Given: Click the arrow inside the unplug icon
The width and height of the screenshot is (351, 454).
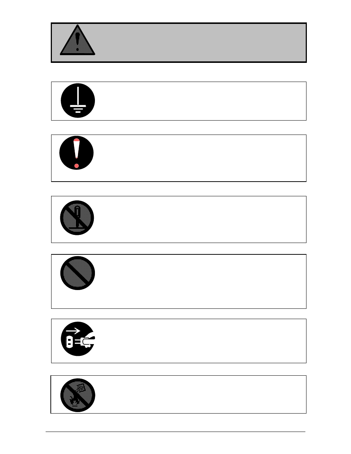Looking at the screenshot, I should coord(73,331).
